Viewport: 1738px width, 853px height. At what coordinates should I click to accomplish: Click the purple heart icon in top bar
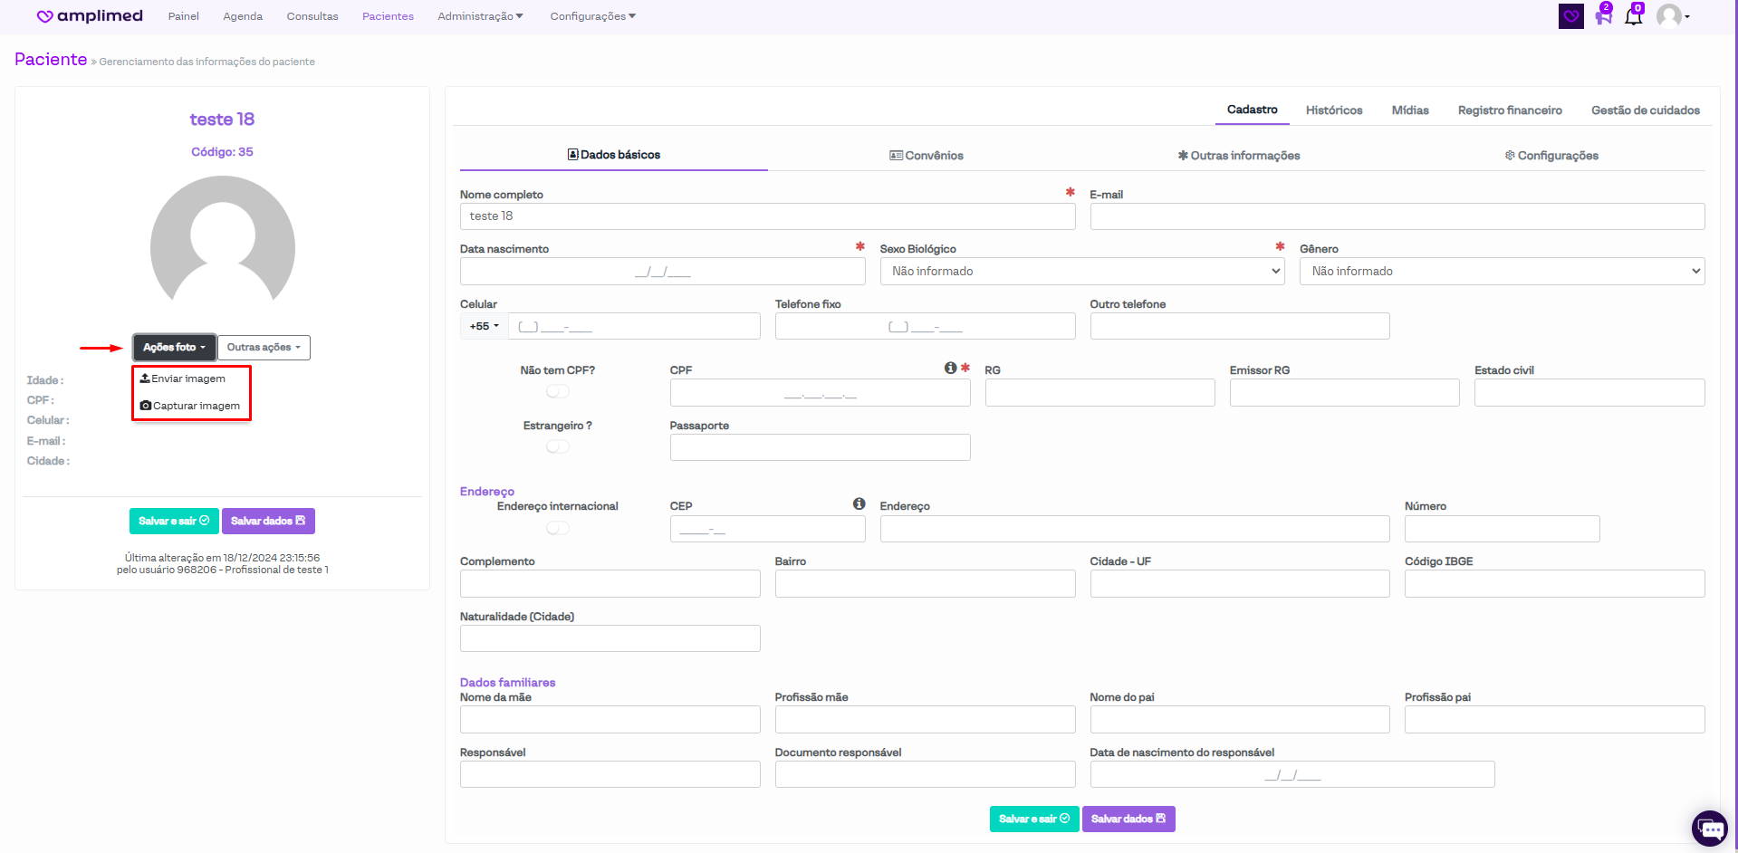1570,16
